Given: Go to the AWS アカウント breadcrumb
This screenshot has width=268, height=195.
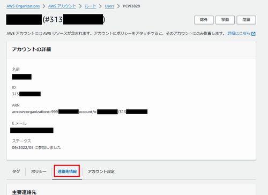Looking at the screenshot, I should point(62,6).
